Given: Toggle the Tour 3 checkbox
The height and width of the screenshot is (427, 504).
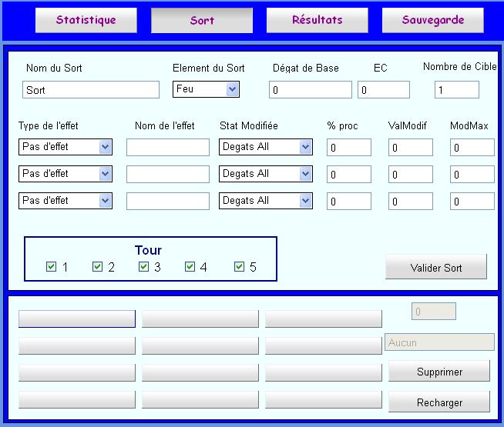Looking at the screenshot, I should pos(144,267).
